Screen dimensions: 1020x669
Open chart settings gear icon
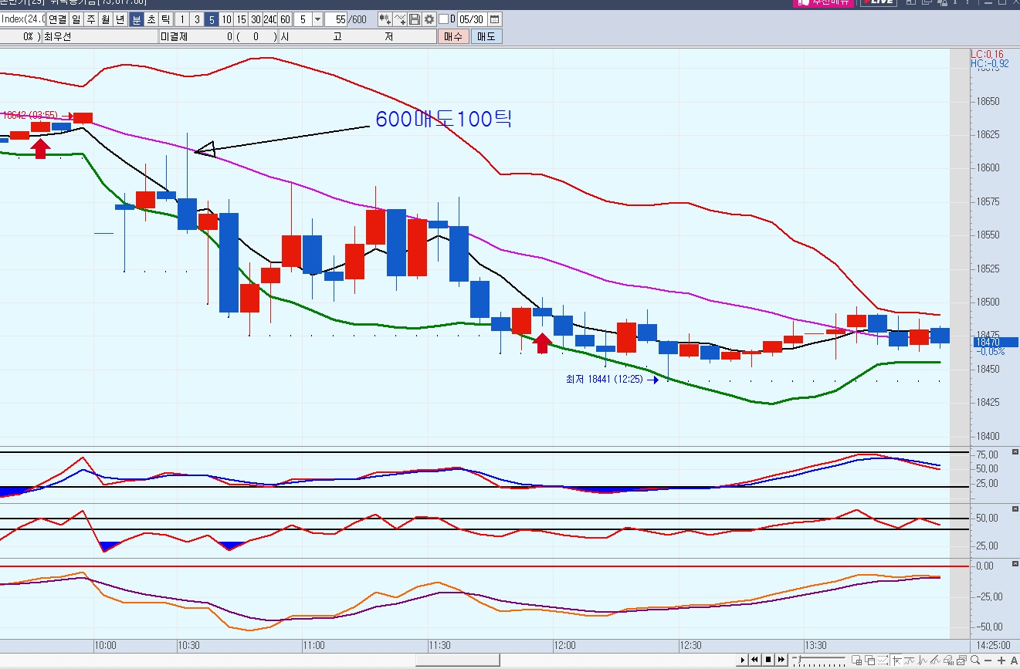point(429,19)
